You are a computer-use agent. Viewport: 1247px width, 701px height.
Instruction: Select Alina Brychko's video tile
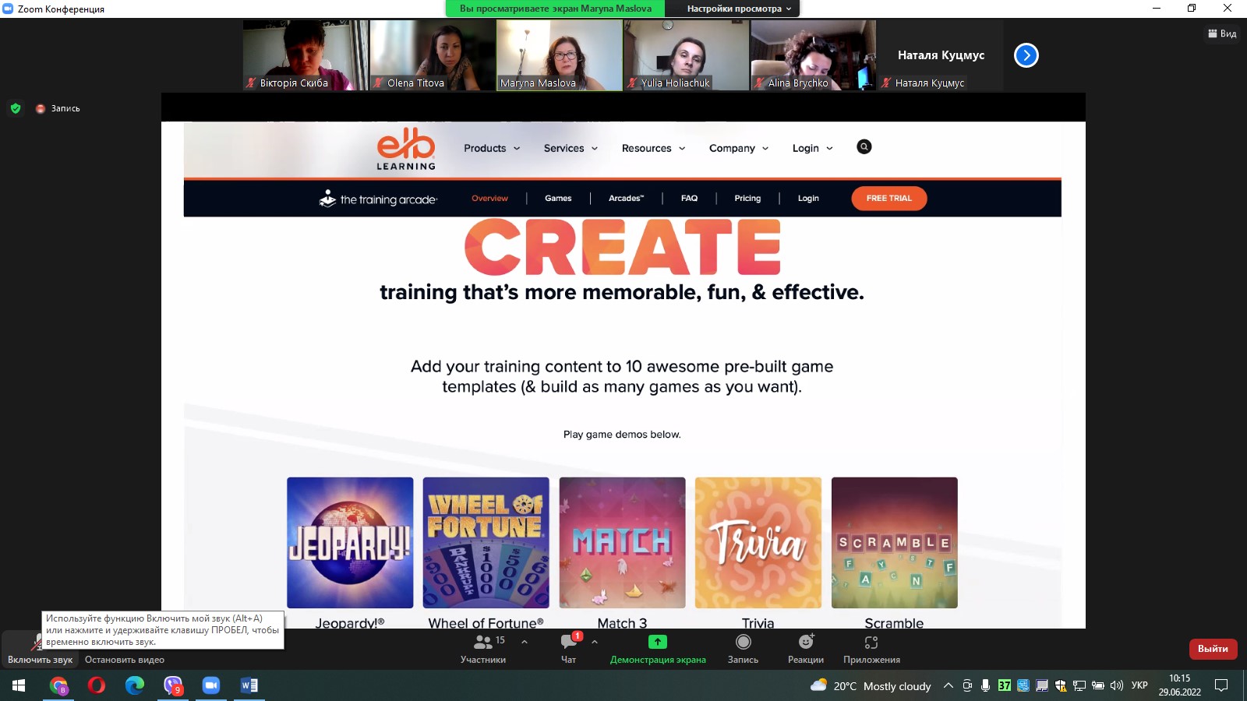pyautogui.click(x=814, y=55)
